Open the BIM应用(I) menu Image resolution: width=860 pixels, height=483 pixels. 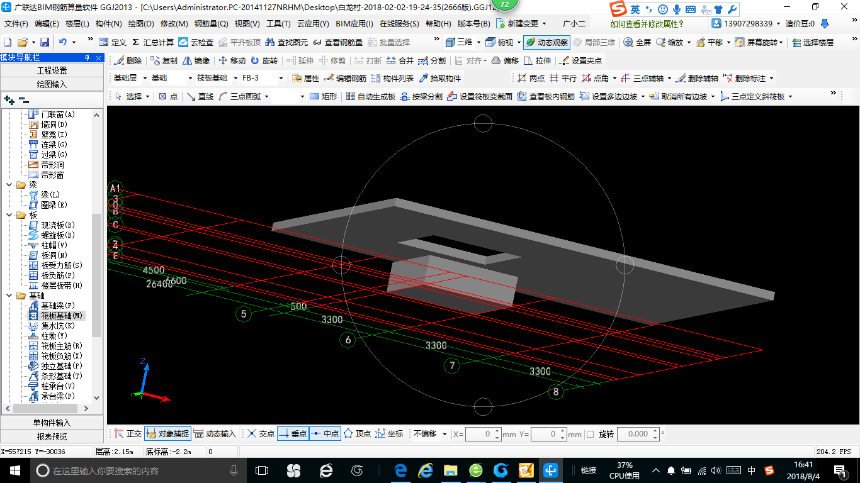point(354,23)
